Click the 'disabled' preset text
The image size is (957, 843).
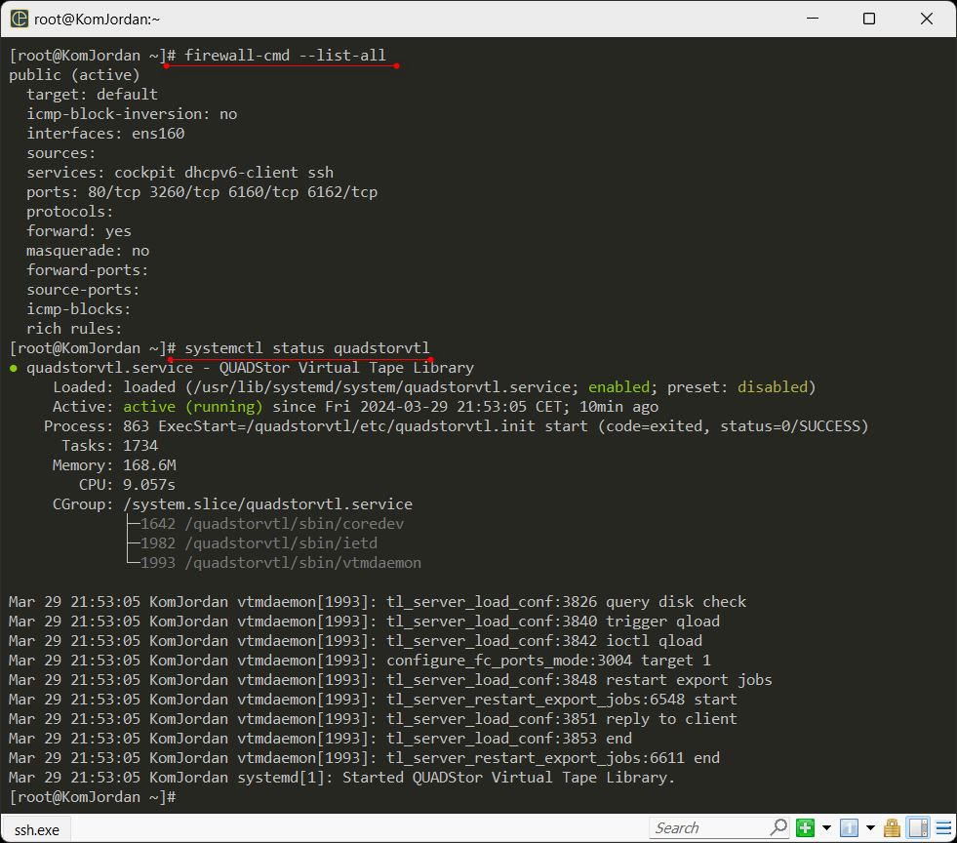coord(773,387)
